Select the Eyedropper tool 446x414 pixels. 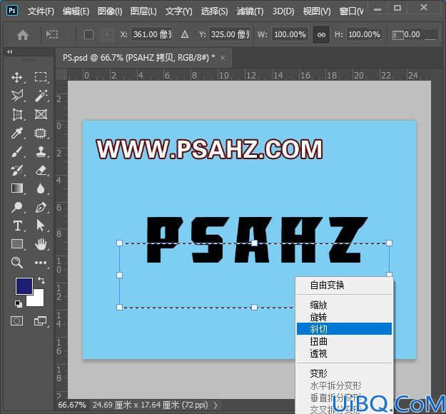[17, 133]
